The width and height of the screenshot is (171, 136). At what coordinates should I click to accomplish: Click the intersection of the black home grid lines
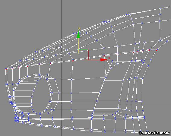(61, 104)
